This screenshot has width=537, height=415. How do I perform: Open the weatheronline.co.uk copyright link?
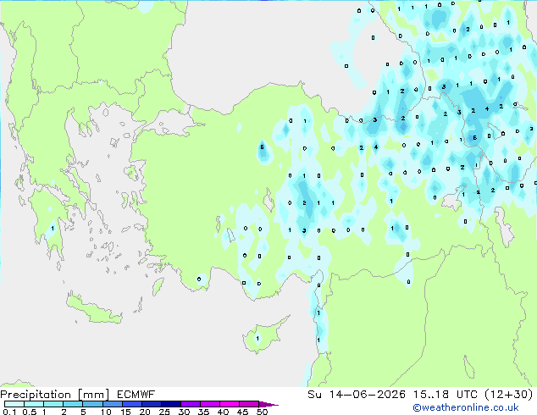[x=466, y=407]
